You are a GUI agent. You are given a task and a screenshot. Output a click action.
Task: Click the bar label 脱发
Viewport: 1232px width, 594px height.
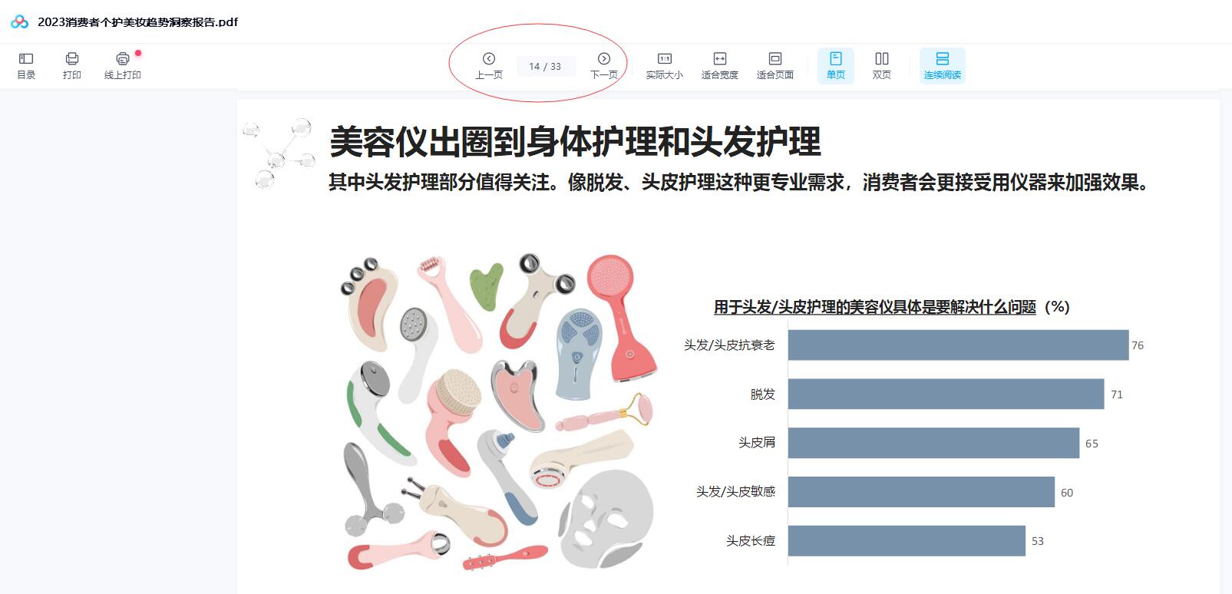pos(763,394)
